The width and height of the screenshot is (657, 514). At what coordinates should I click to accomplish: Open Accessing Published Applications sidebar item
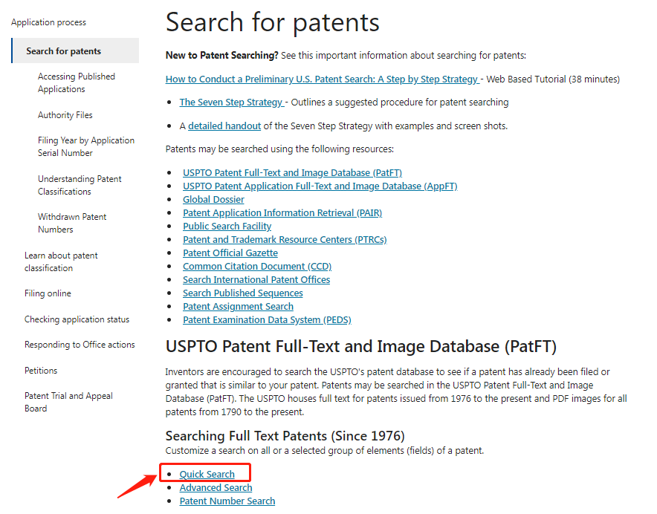(x=76, y=82)
